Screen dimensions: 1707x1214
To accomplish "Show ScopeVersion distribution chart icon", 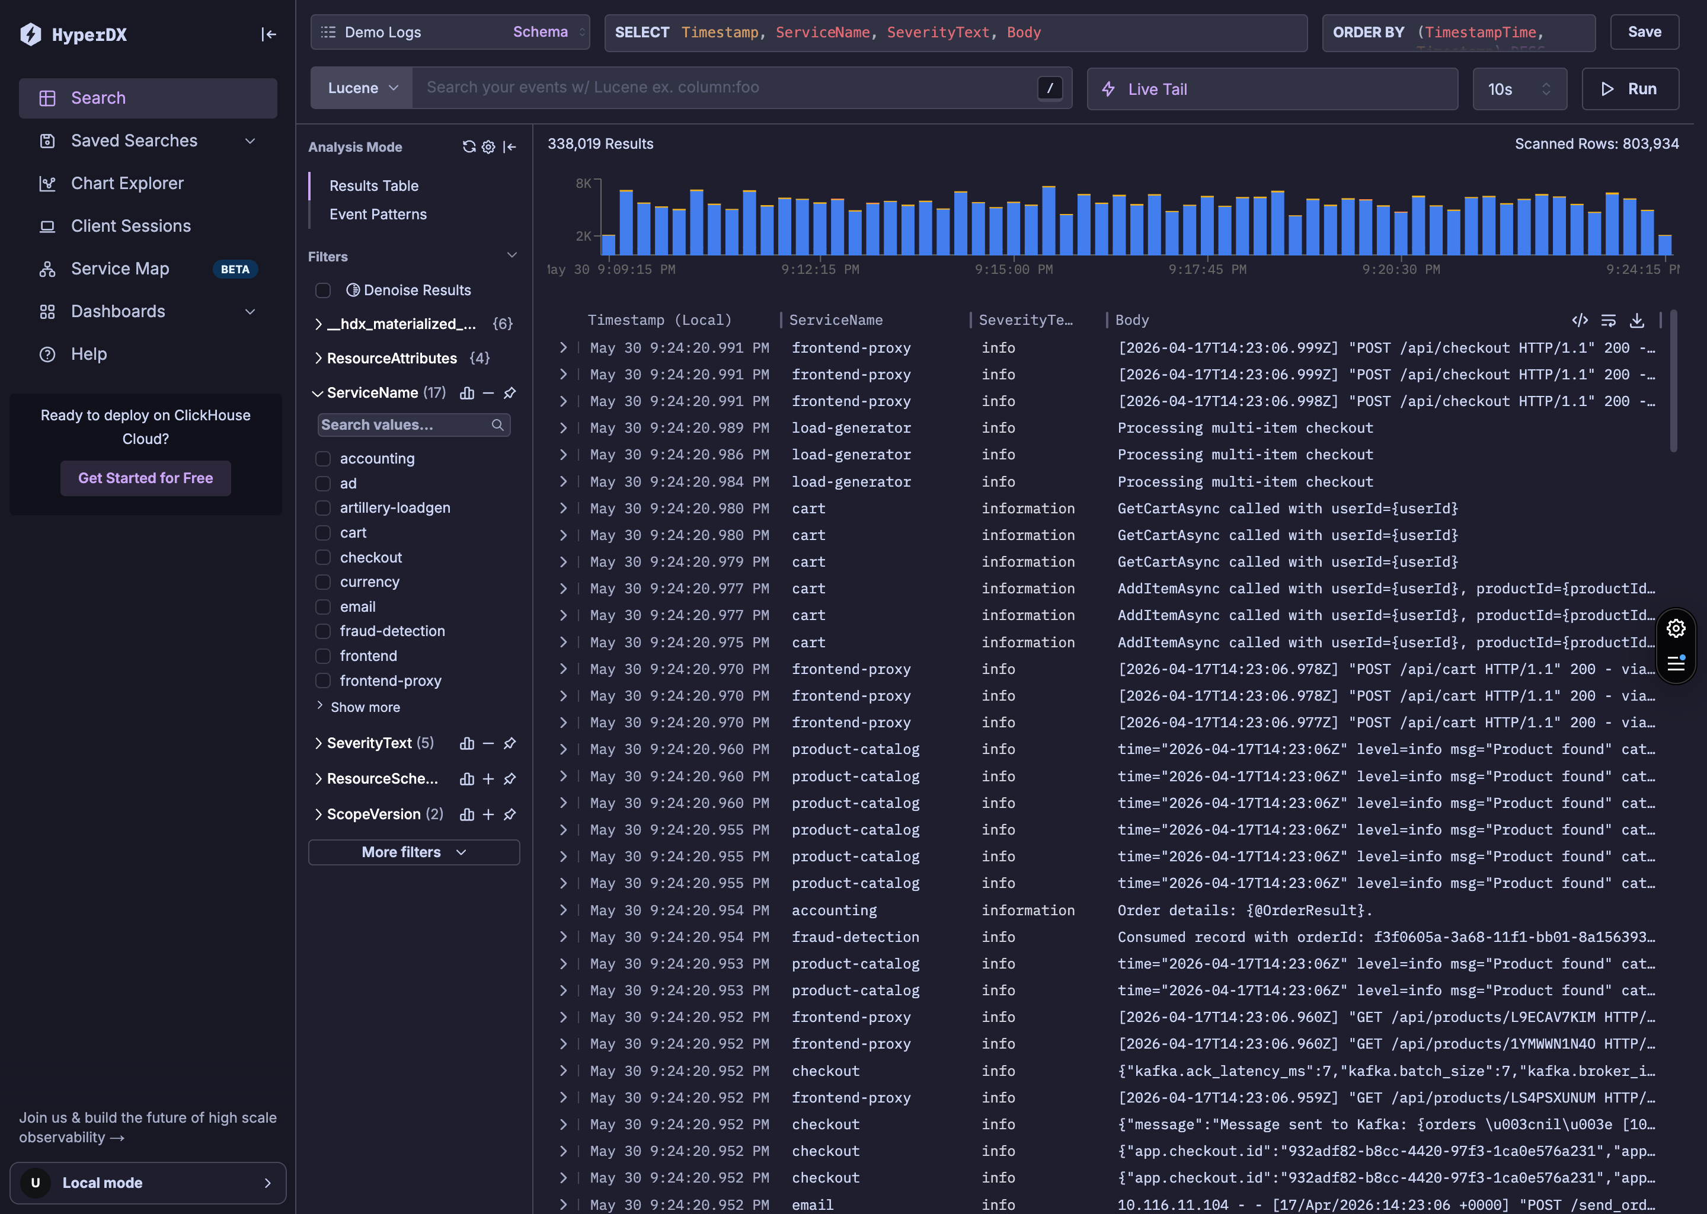I will click(x=467, y=815).
